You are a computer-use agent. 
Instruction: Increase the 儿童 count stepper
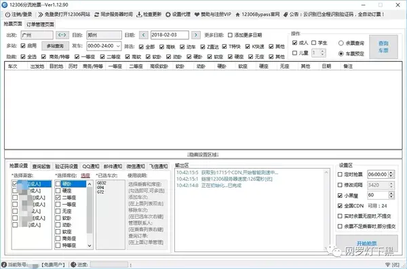click(x=322, y=51)
